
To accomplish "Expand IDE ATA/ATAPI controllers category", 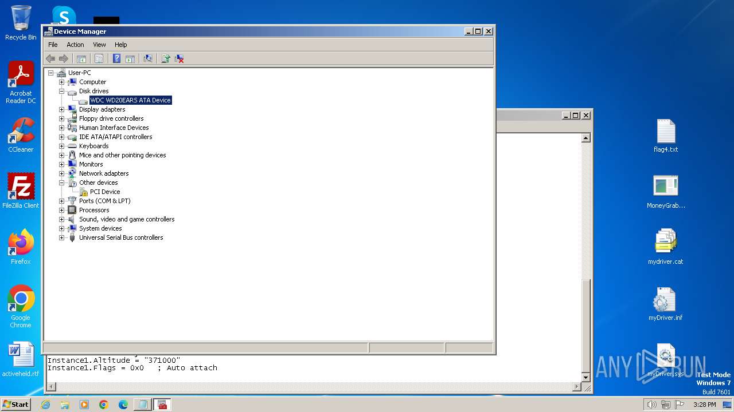I will tap(61, 137).
